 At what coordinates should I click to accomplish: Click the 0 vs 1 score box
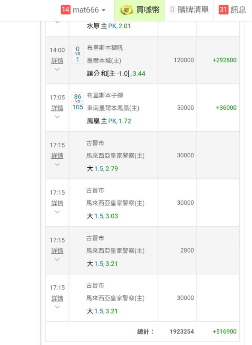(77, 54)
